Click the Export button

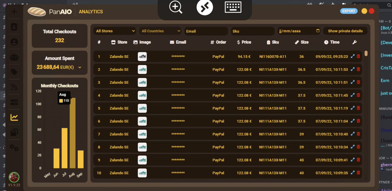tap(349, 11)
